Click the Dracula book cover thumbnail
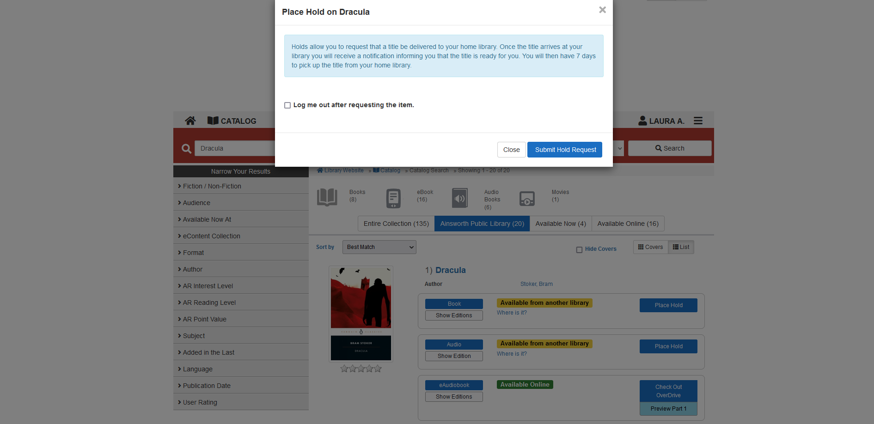This screenshot has height=424, width=874. tap(361, 314)
